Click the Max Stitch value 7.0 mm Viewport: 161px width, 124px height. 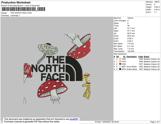(x=130, y=44)
